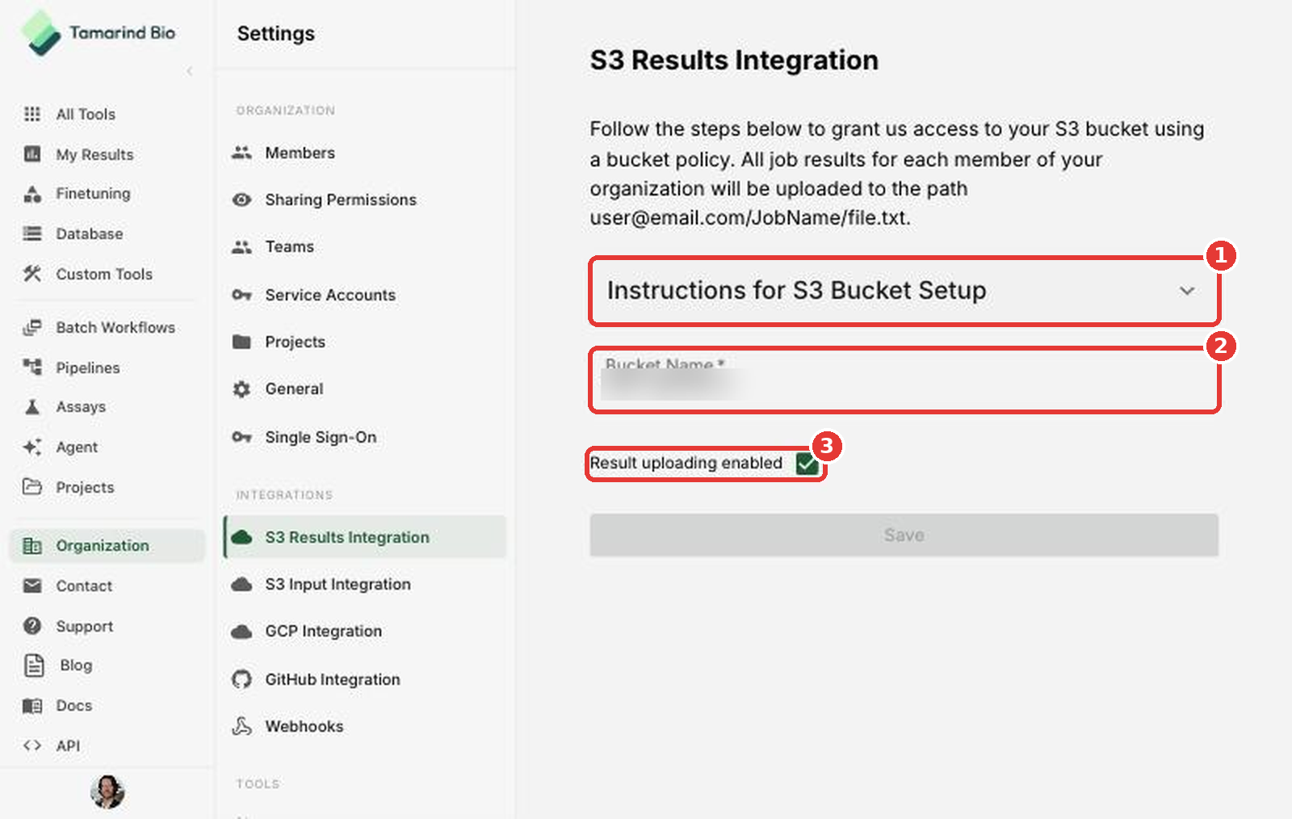The image size is (1292, 819).
Task: Click the Finetuning shapes icon
Action: click(x=32, y=193)
